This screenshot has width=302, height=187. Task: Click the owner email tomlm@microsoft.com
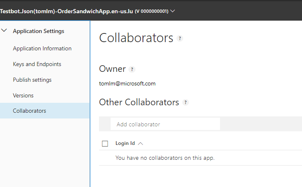coord(127,83)
